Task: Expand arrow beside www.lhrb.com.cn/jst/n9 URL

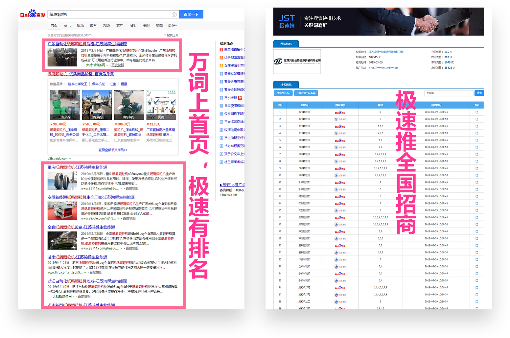Action: click(x=85, y=273)
